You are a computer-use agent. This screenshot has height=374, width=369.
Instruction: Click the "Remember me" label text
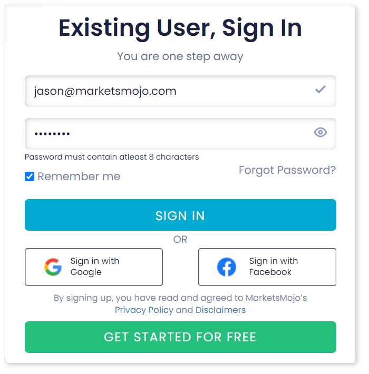click(79, 176)
